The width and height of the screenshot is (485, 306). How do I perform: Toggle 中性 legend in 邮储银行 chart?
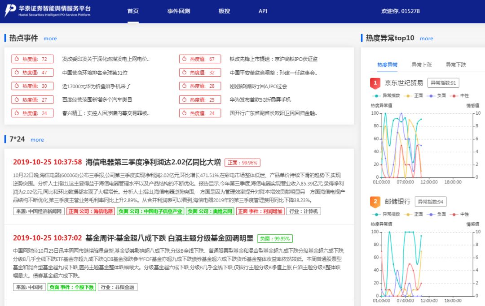[459, 214]
